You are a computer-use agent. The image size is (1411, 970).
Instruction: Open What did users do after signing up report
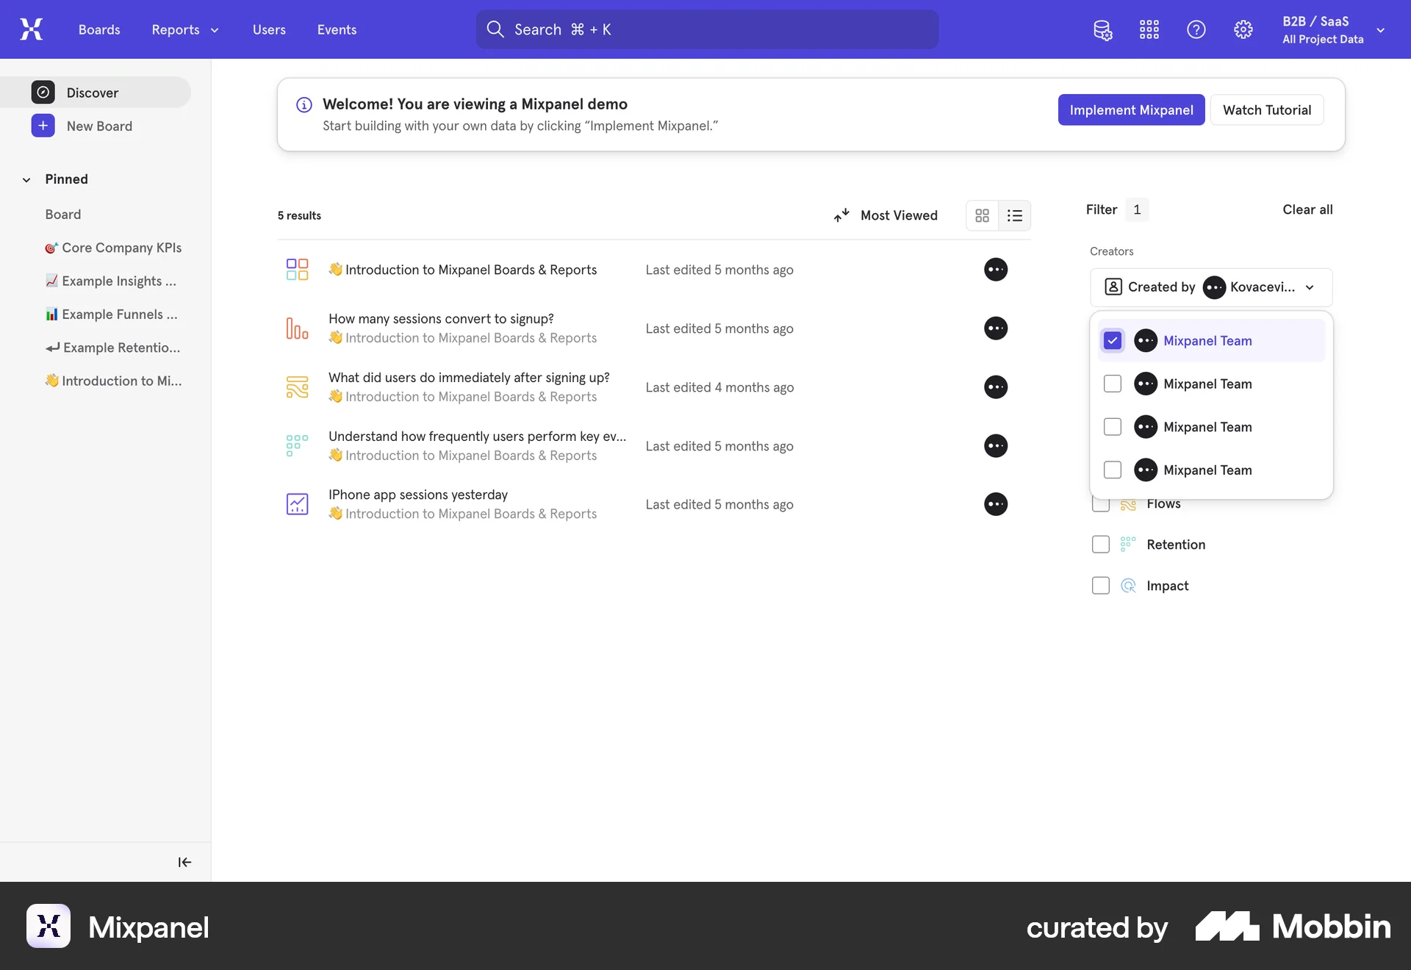pos(469,377)
